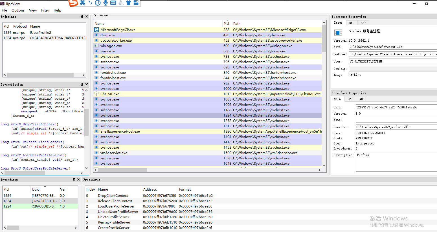
Task: Click the usocoreworker.exe process icon
Action: (x=96, y=40)
